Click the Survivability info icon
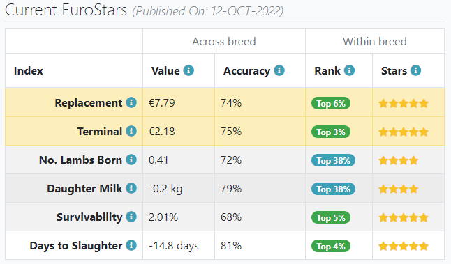This screenshot has height=264, width=451. [131, 217]
